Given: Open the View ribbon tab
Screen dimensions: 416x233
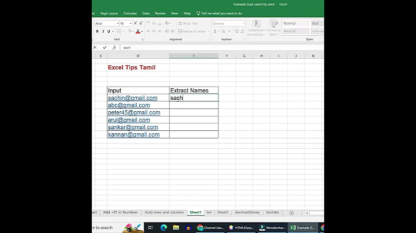Looking at the screenshot, I should [x=174, y=13].
